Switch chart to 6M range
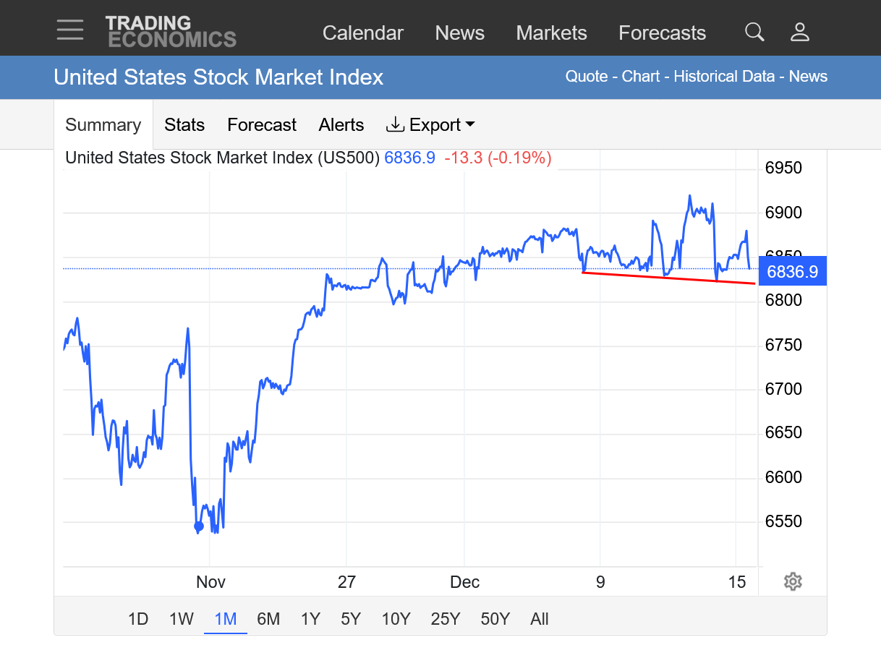 click(268, 619)
